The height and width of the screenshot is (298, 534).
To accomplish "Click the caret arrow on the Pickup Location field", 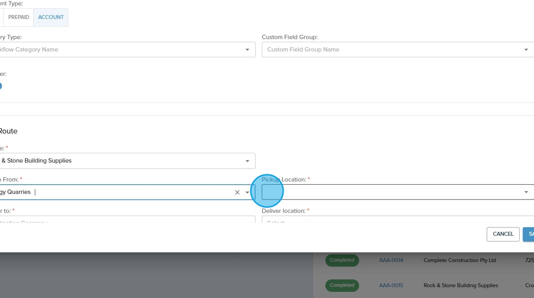I will (x=526, y=192).
